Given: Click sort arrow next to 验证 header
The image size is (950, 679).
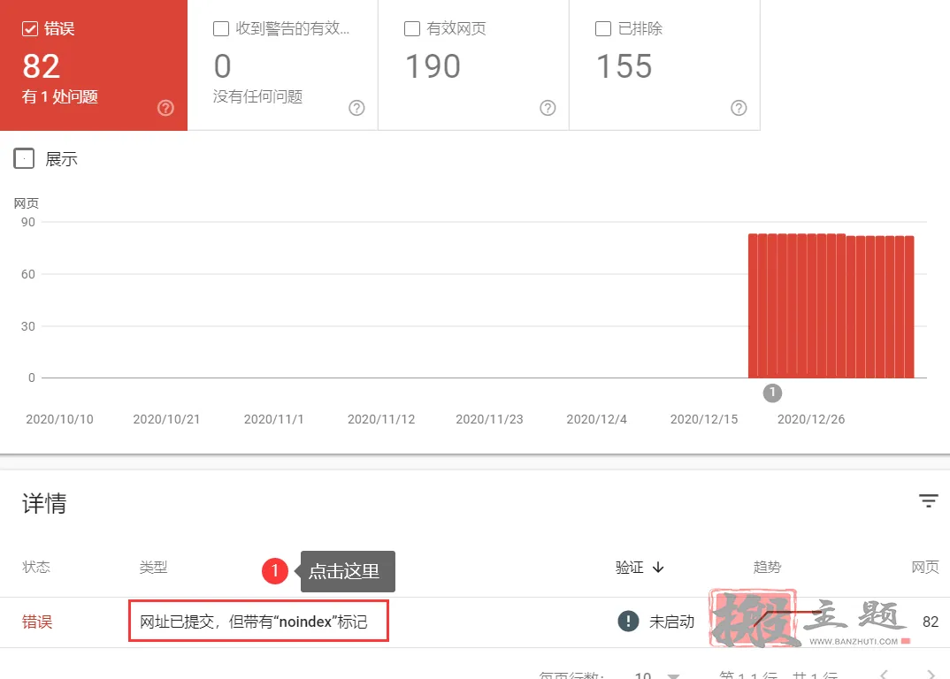Looking at the screenshot, I should (x=658, y=568).
